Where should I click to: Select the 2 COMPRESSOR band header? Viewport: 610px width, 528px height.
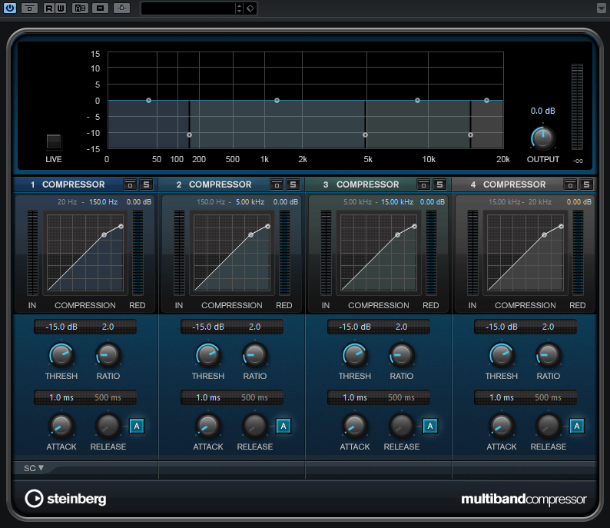click(214, 184)
